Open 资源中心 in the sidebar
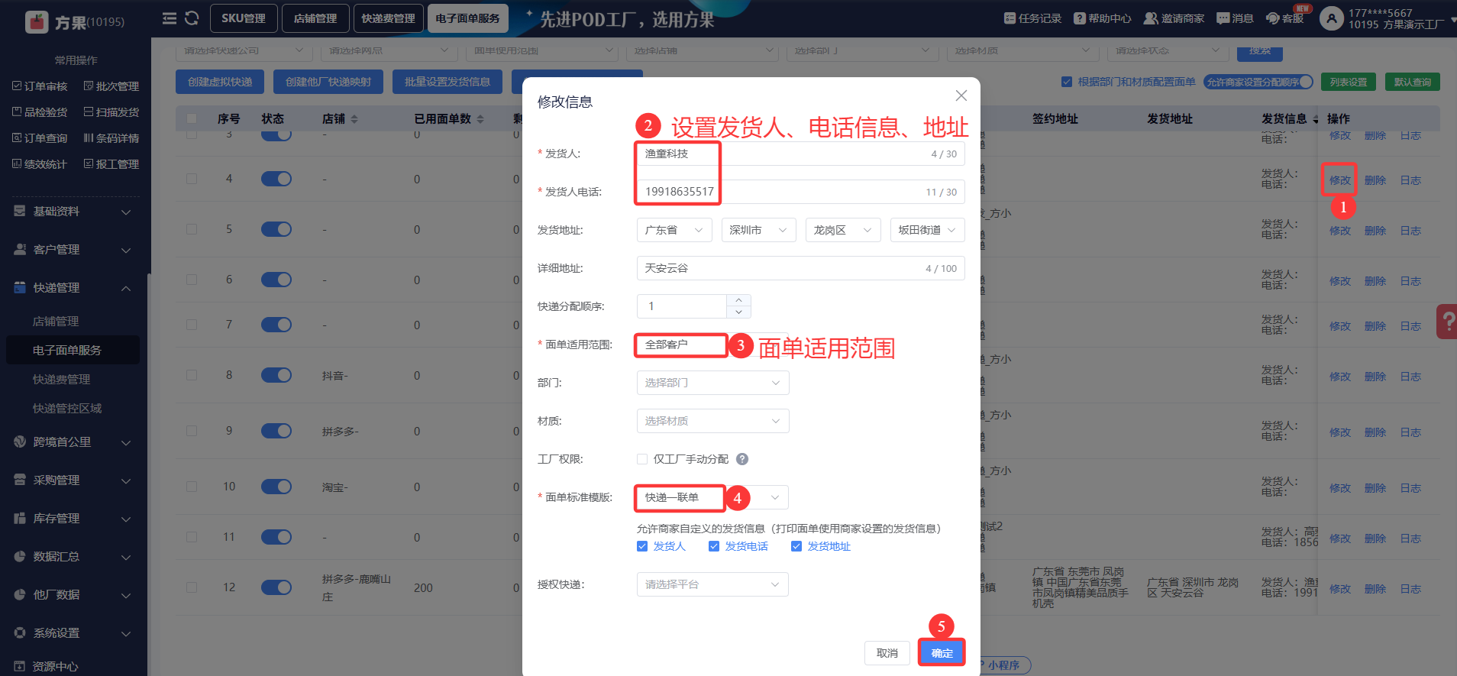This screenshot has height=676, width=1457. 55,667
